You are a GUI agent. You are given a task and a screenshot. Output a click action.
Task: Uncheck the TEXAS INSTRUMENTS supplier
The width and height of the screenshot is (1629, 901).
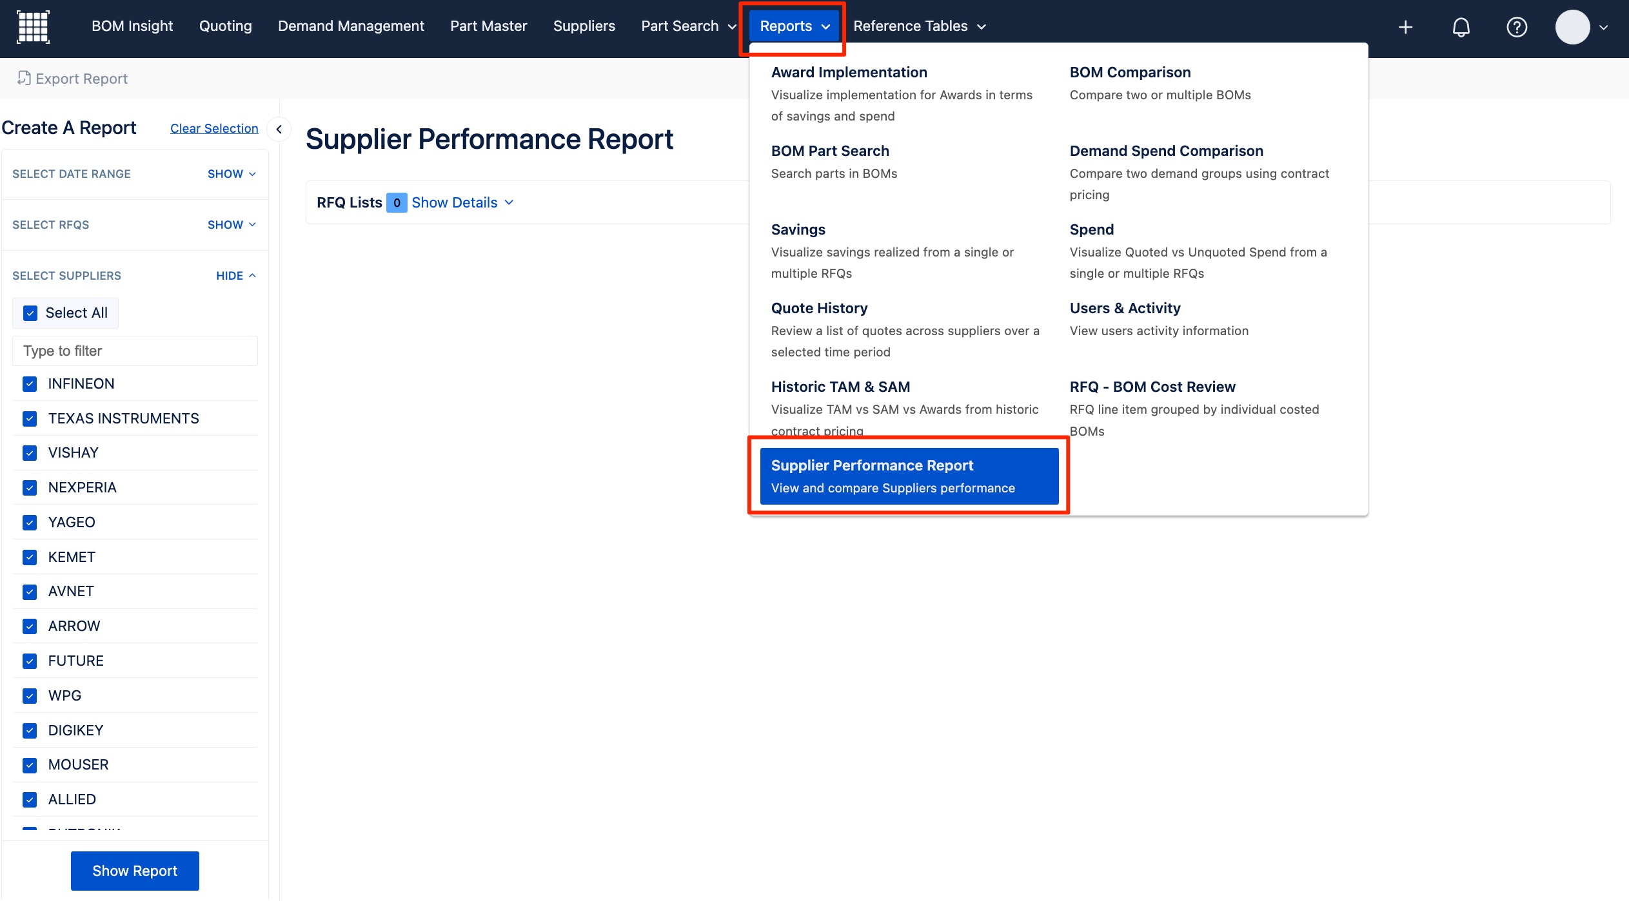coord(30,419)
